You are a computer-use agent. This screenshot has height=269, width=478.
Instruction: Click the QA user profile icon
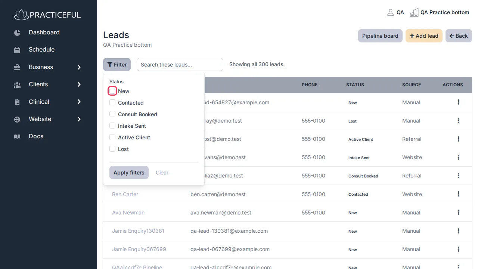(x=391, y=12)
